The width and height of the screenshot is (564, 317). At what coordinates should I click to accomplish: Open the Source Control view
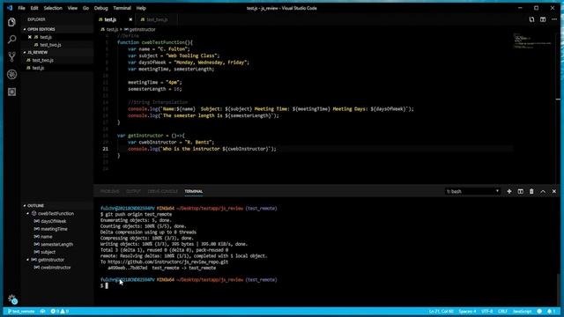11,56
